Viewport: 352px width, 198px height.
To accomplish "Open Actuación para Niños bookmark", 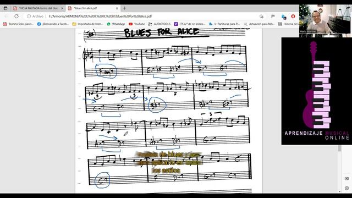I will tap(259, 24).
